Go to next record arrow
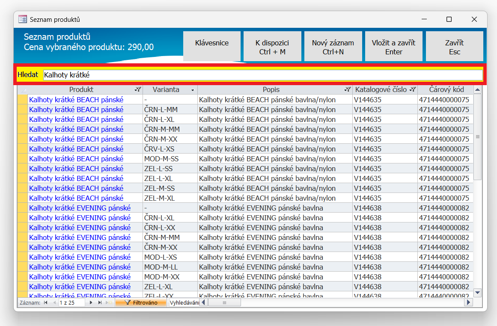Viewport: 497px width, 326px height. (91, 302)
